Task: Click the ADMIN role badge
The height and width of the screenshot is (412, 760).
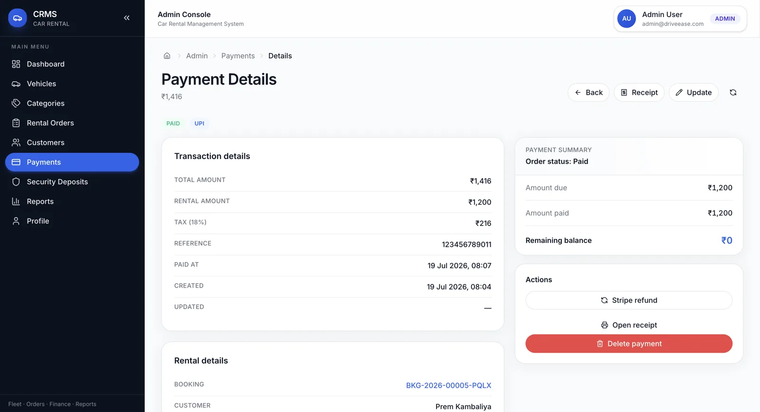Action: coord(725,19)
